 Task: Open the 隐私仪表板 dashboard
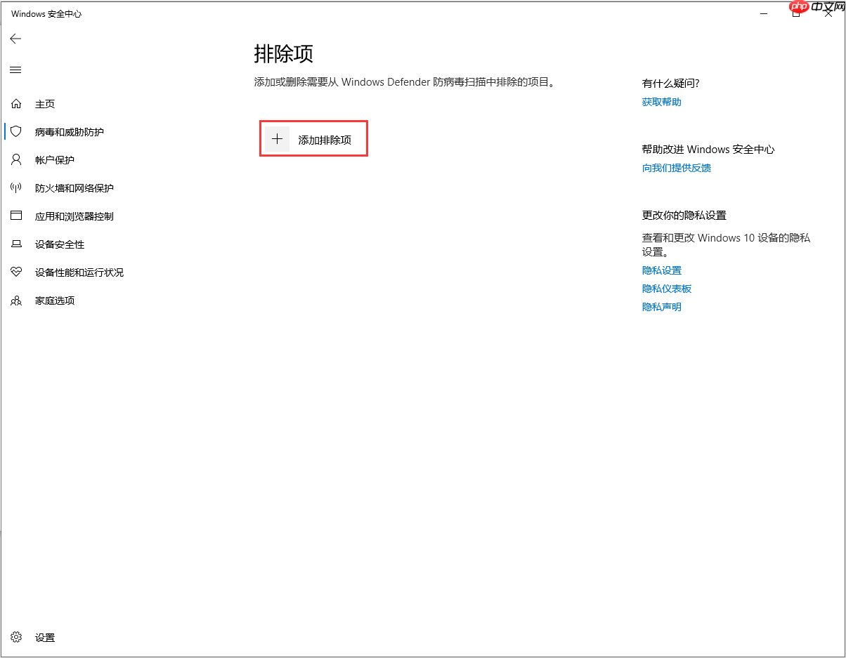(x=666, y=288)
